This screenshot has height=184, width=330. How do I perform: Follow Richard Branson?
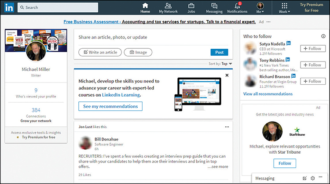tap(313, 81)
